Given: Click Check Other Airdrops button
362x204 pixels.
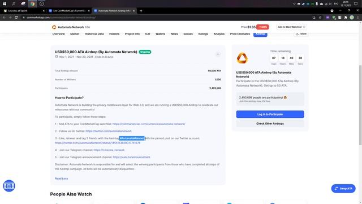Looking at the screenshot, I should point(270,124).
